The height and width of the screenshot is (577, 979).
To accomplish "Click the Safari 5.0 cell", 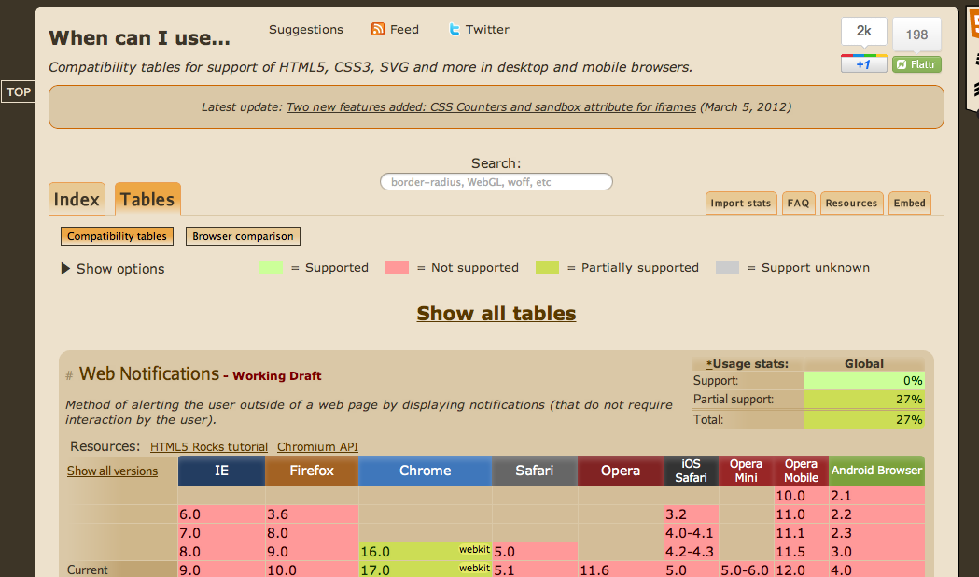I will click(535, 552).
